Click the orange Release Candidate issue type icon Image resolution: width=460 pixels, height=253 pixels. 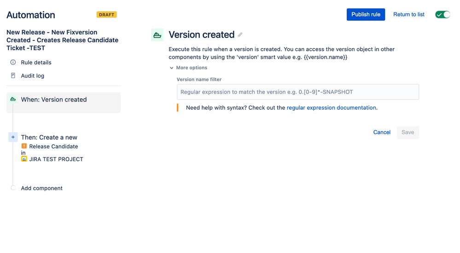[x=24, y=146]
